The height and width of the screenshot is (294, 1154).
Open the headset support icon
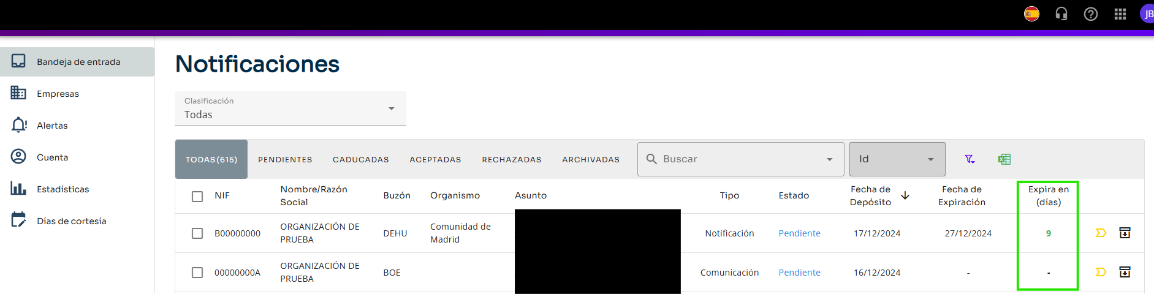coord(1061,13)
